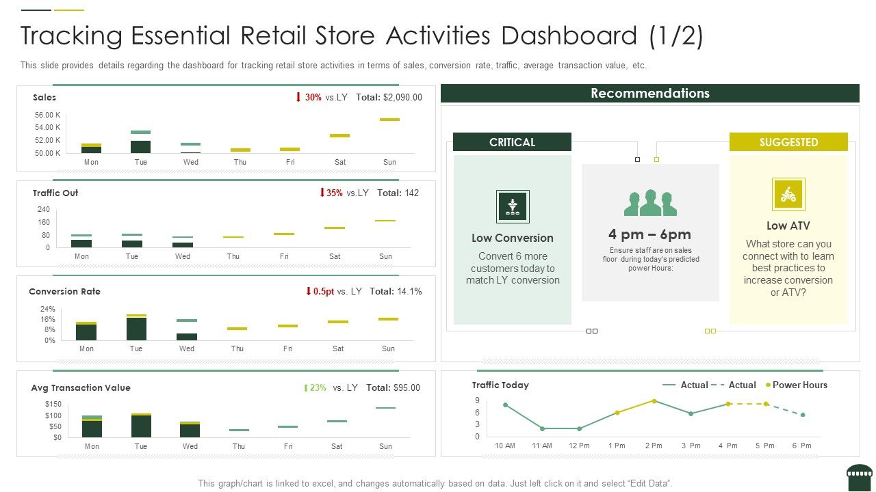Click the Low ATV motorbike icon
876x492 pixels.
(788, 195)
